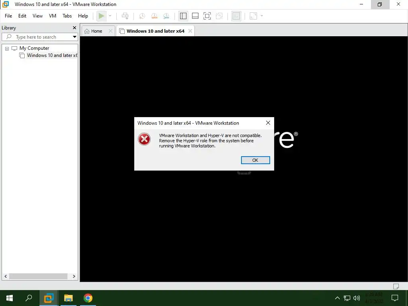Image resolution: width=408 pixels, height=306 pixels.
Task: Open the stretch display dropdown arrow
Action: tap(262, 16)
